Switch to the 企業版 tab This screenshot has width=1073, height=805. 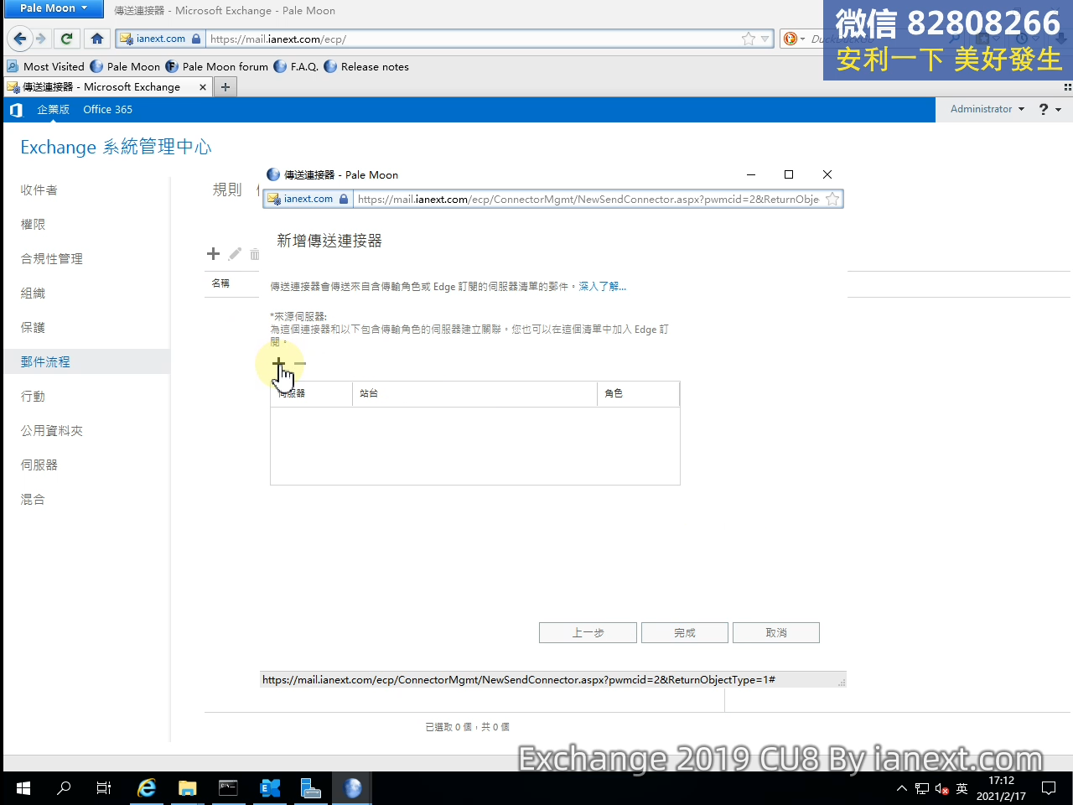[x=53, y=110]
